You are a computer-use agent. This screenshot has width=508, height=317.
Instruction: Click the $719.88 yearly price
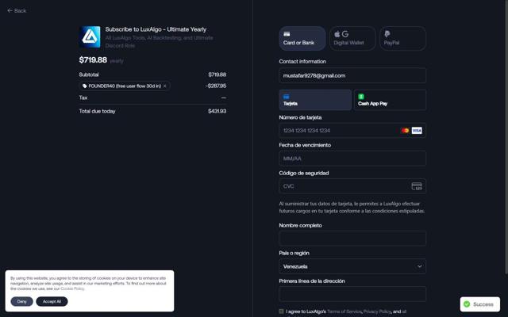[x=93, y=60]
